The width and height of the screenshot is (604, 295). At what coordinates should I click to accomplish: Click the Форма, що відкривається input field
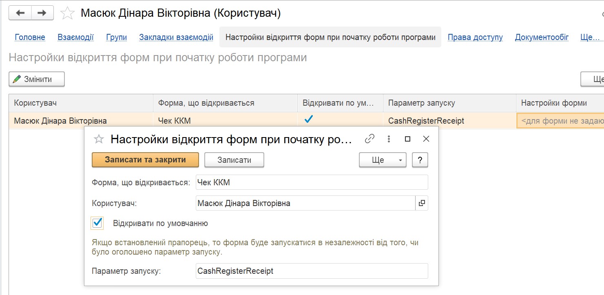pyautogui.click(x=312, y=182)
